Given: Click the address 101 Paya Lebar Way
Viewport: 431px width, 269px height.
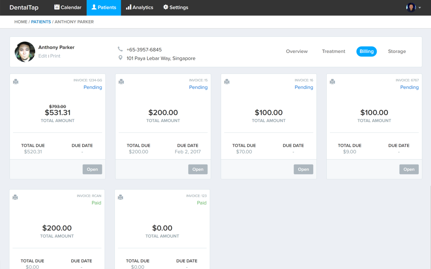Looking at the screenshot, I should [161, 58].
